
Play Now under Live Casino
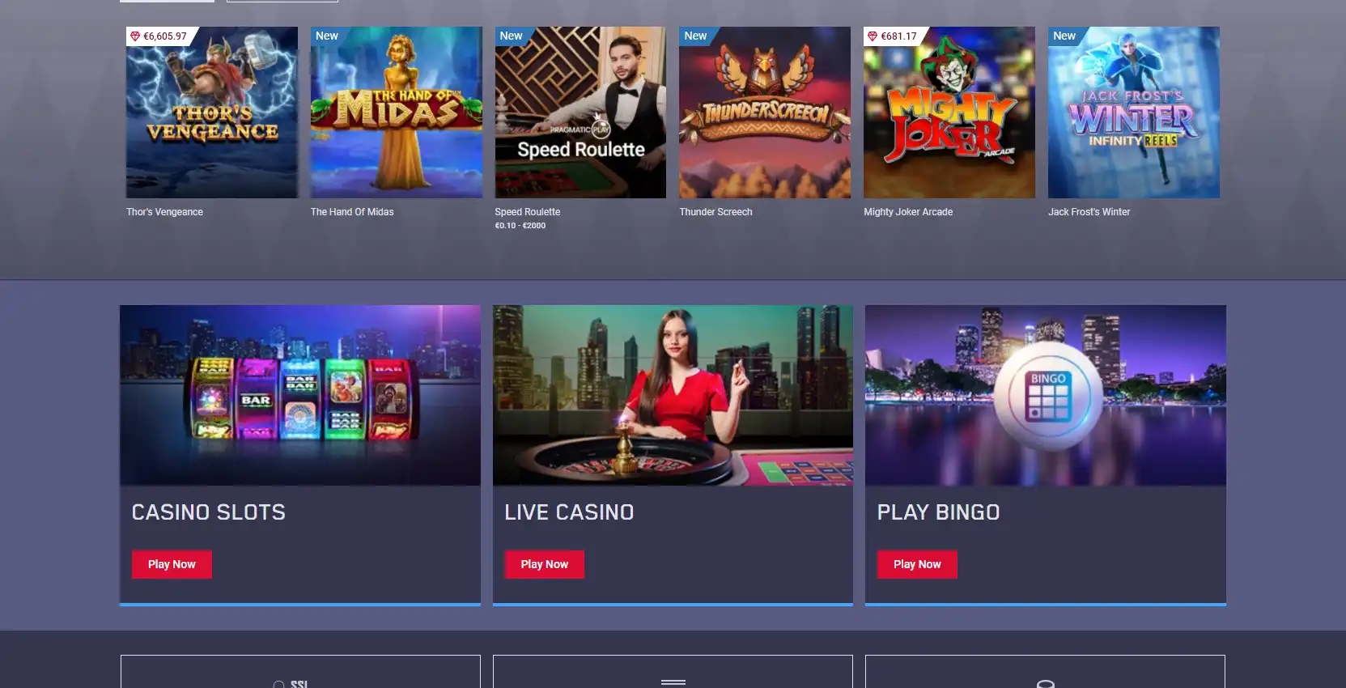[x=545, y=564]
